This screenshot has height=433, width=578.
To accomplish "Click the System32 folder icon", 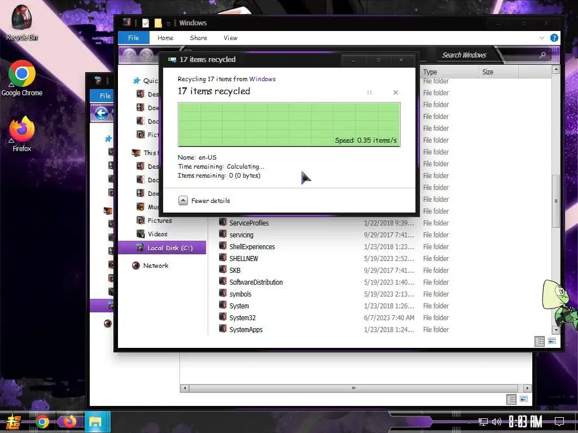I will [x=222, y=317].
